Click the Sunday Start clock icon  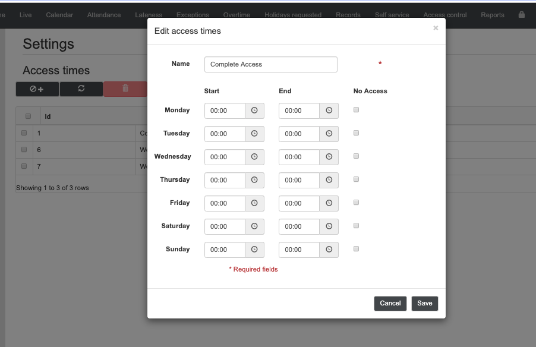254,250
